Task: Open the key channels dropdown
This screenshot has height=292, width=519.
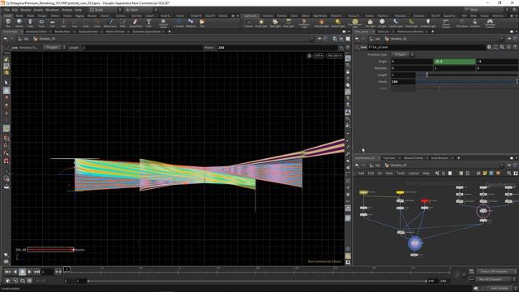Action: [496, 272]
